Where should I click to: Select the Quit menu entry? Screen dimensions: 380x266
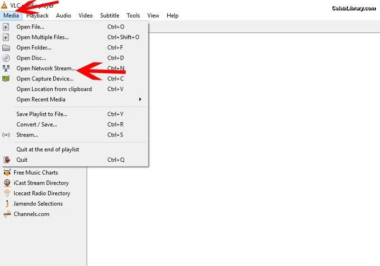[74, 160]
